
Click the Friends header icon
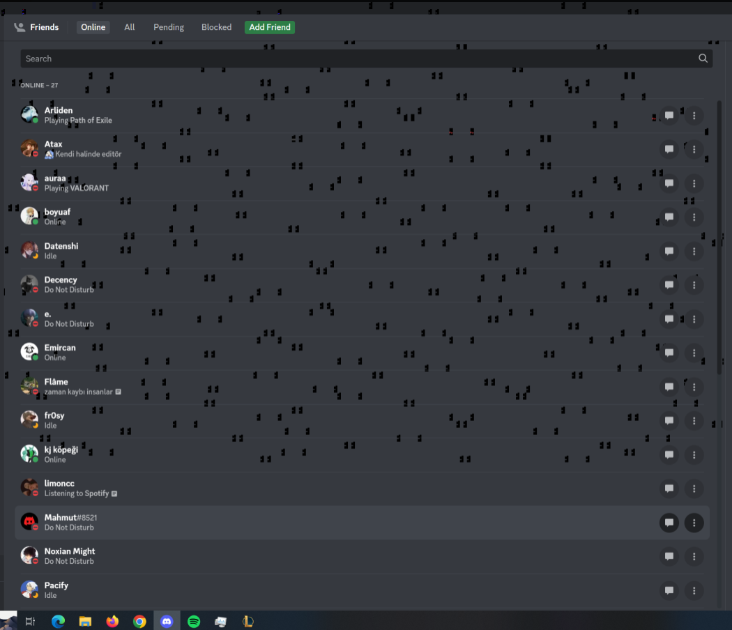pos(20,27)
